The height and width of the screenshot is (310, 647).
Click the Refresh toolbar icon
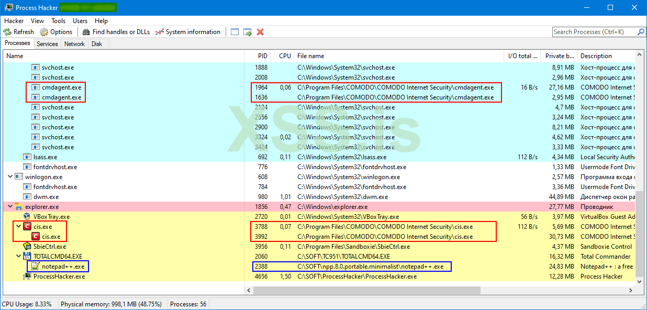[8, 32]
